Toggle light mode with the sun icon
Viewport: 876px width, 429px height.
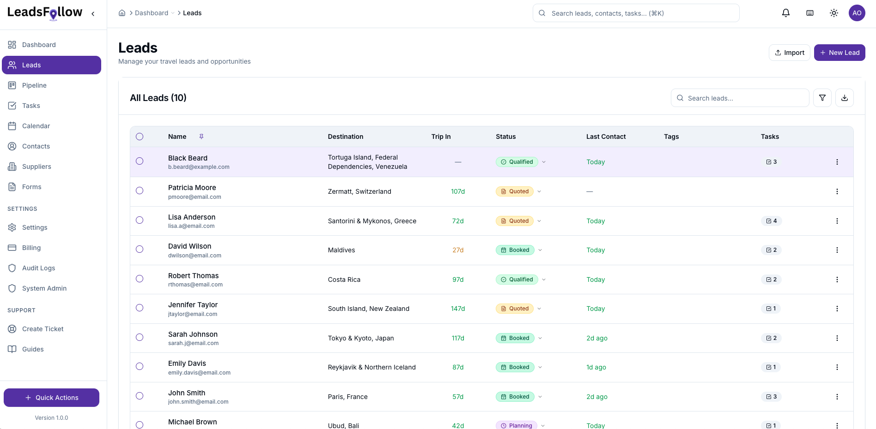click(833, 12)
